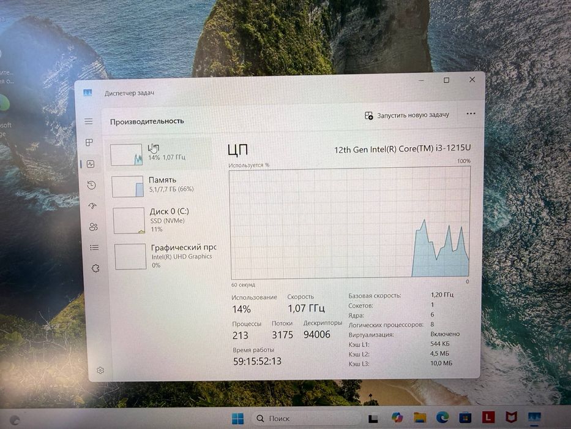Open File Explorer from taskbar
This screenshot has width=571, height=429.
click(x=419, y=417)
